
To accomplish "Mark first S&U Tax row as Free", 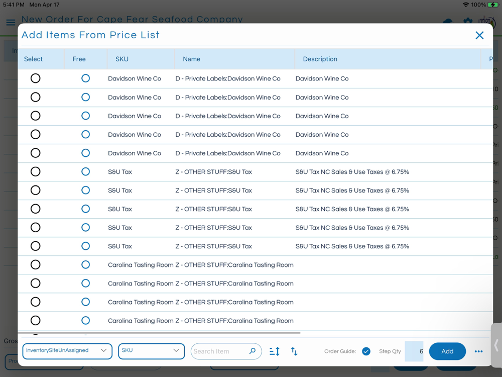I will (85, 171).
